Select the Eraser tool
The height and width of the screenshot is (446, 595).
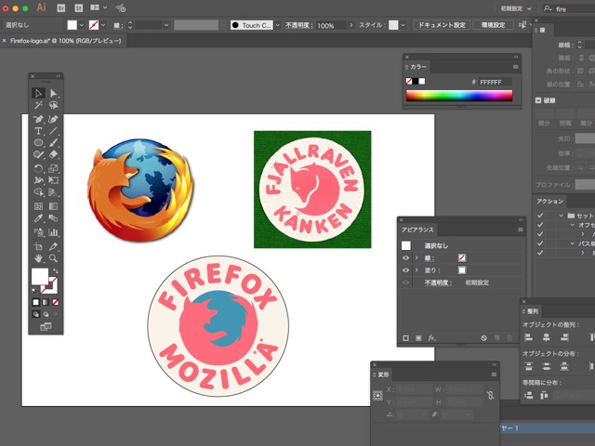54,154
